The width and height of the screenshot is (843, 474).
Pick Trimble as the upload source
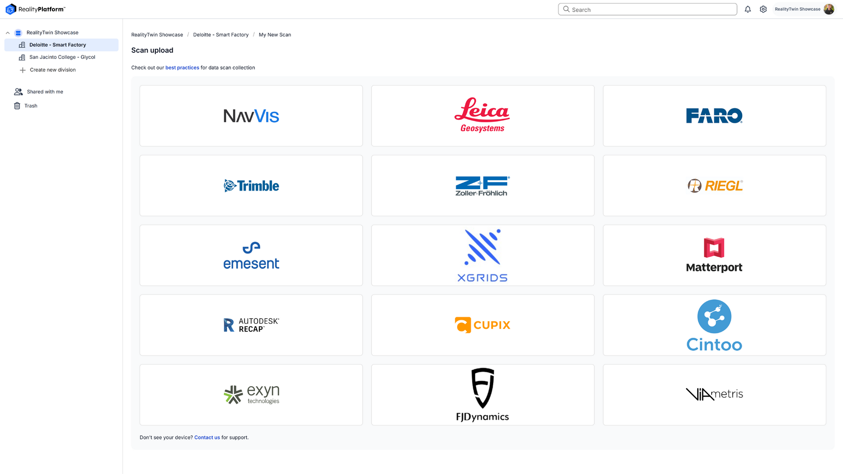click(x=251, y=185)
